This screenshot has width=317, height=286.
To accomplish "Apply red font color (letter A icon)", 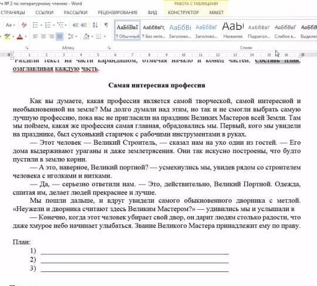I will coord(20,37).
